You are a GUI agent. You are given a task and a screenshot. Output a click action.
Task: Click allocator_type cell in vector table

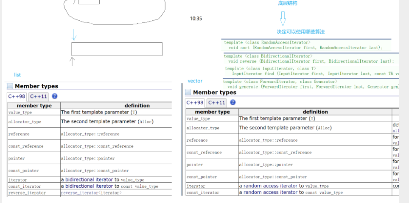212,128
